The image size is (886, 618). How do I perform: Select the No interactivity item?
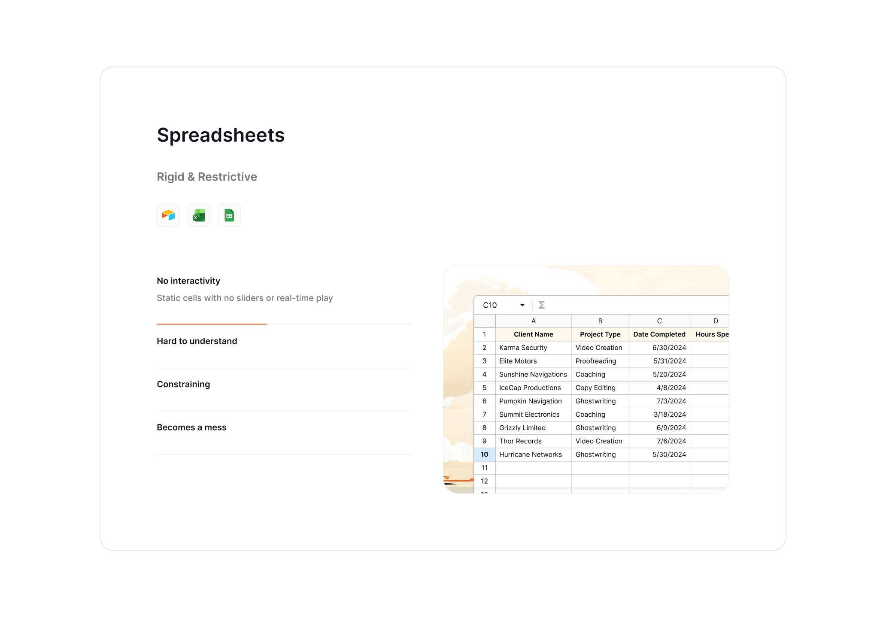(x=188, y=281)
